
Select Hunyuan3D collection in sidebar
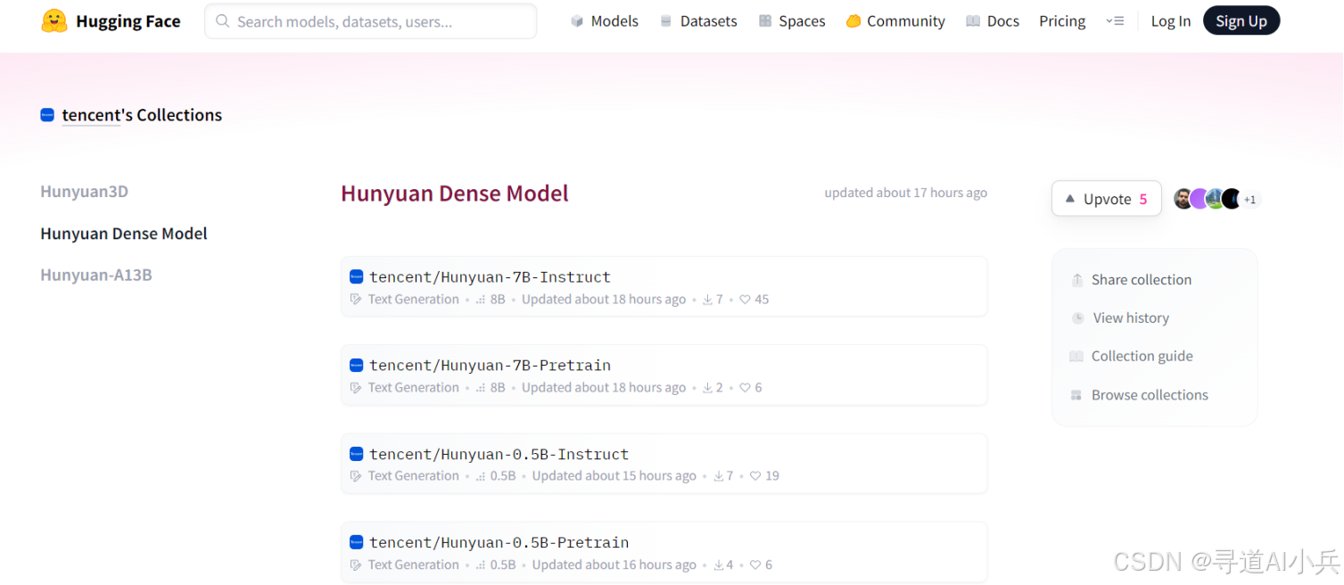pyautogui.click(x=85, y=192)
